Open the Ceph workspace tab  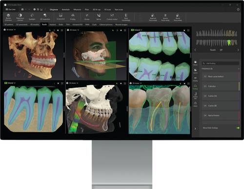(x=94, y=24)
